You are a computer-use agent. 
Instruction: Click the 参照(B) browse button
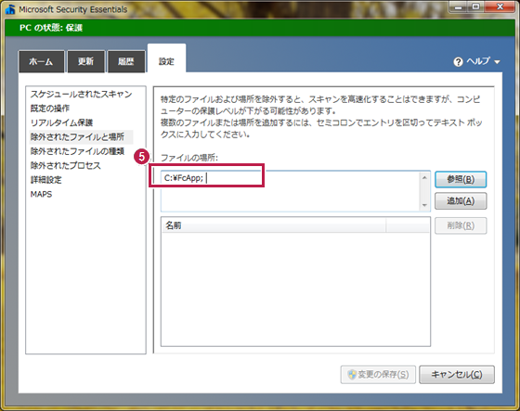point(461,179)
